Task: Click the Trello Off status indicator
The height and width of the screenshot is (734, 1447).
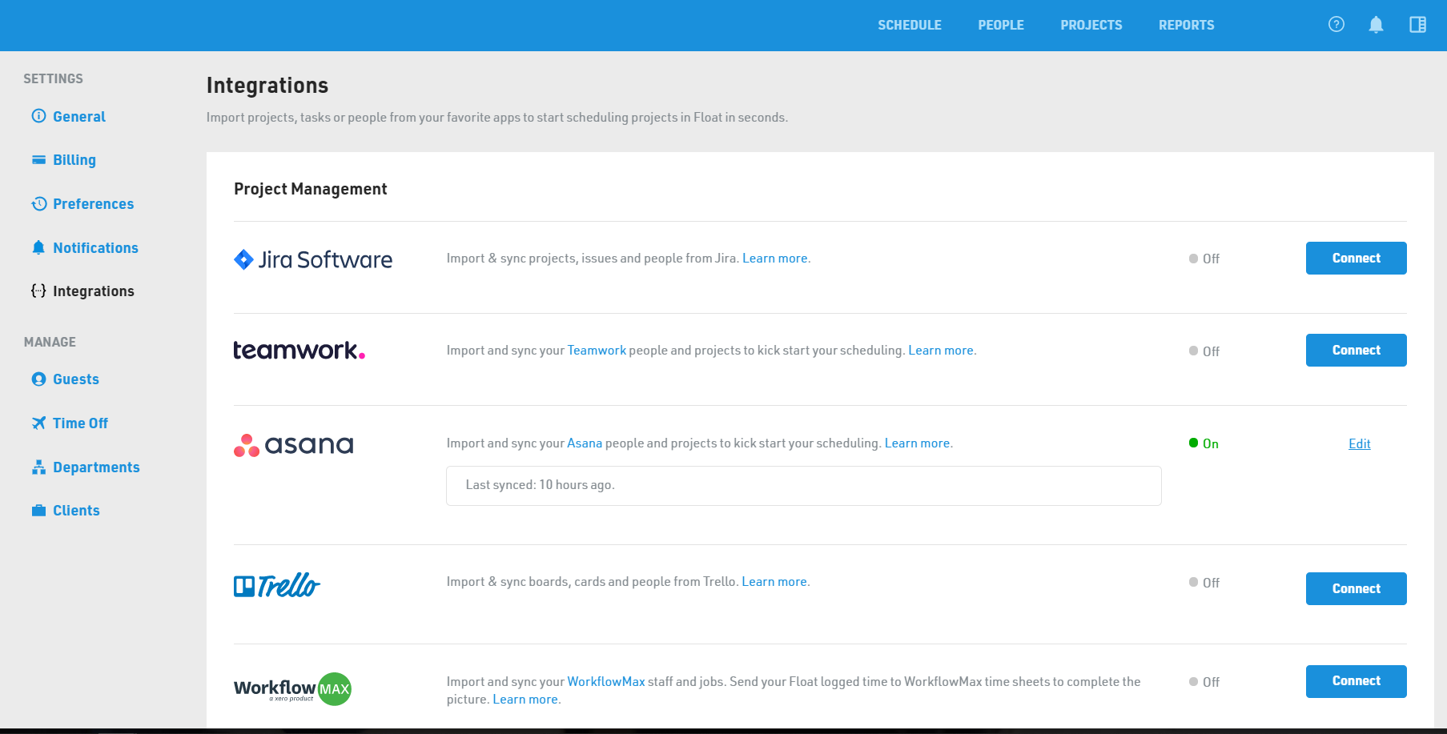Action: [x=1204, y=583]
